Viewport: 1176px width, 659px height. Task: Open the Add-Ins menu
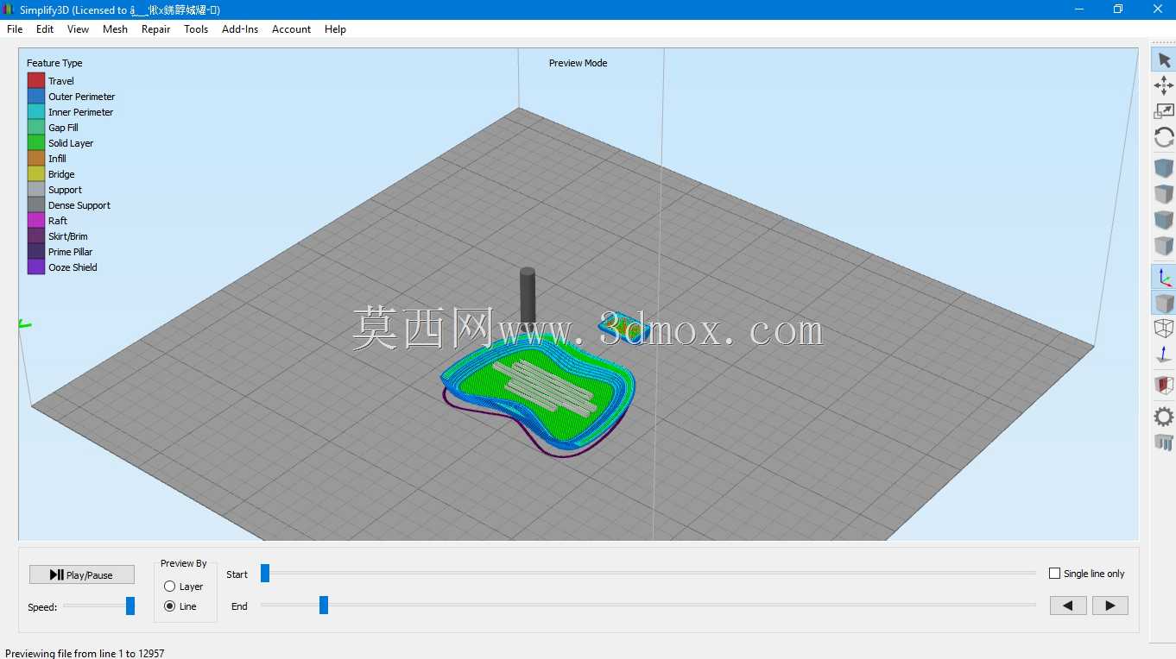[x=240, y=29]
